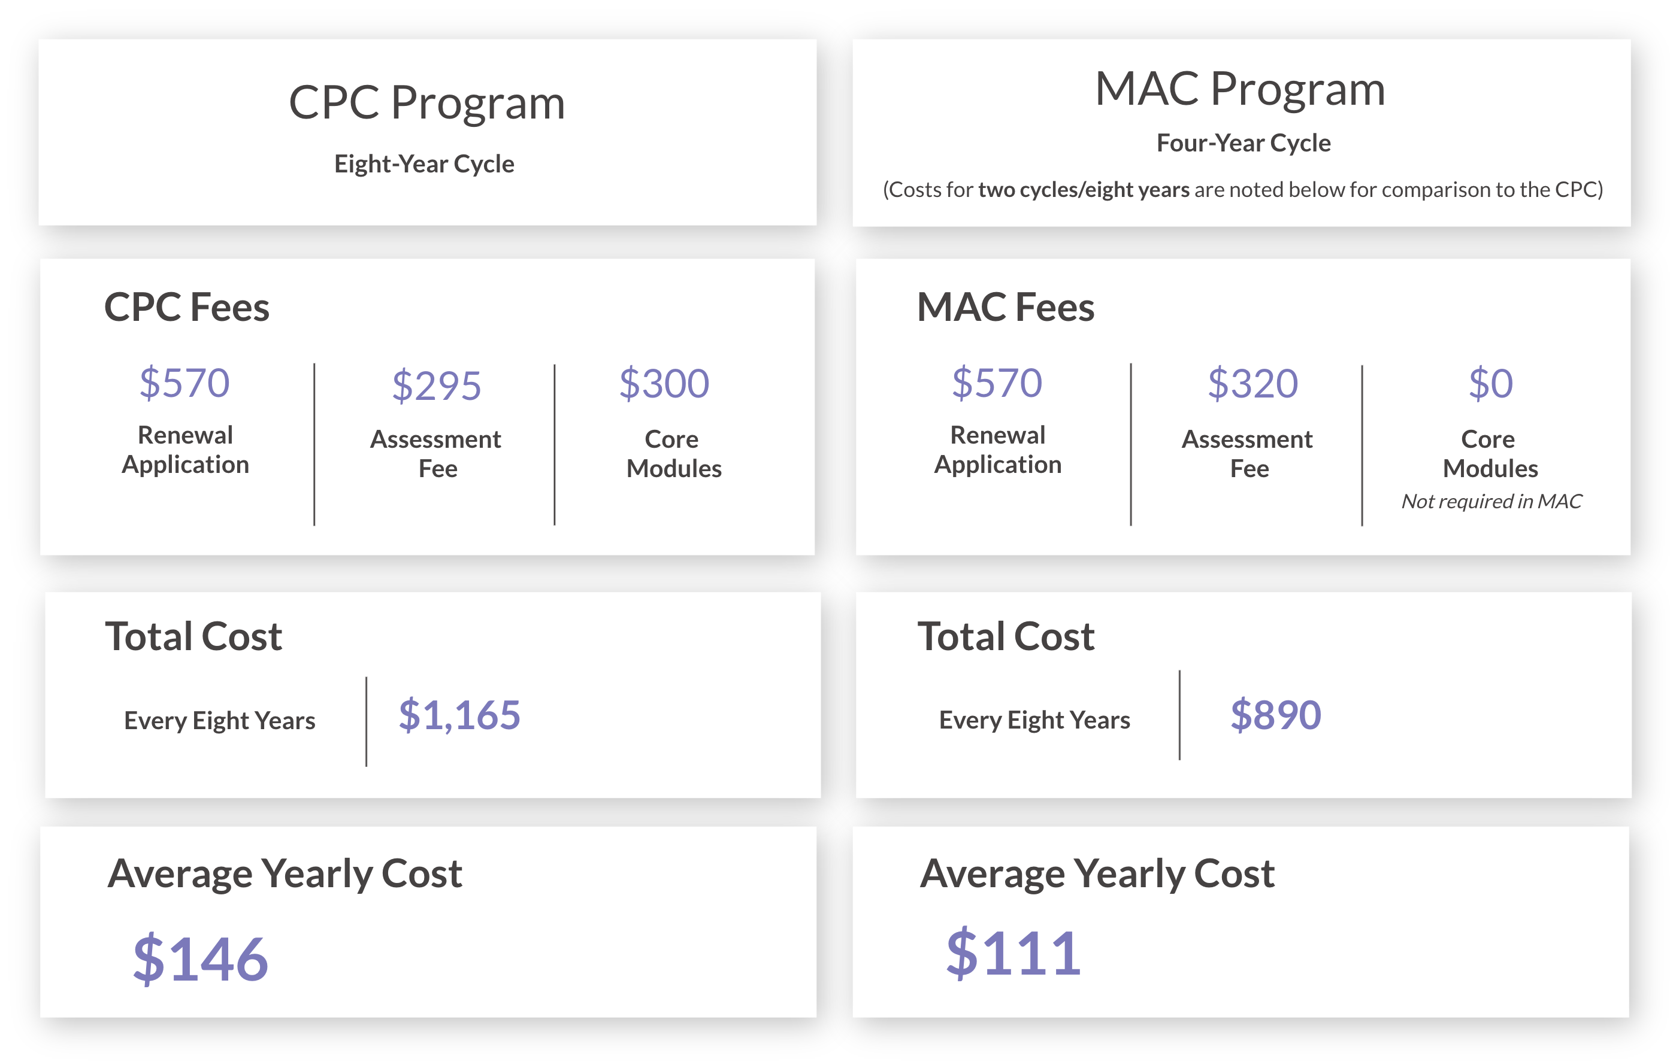Click MAC Average Yearly Cost heading
This screenshot has height=1062, width=1670.
click(x=1097, y=873)
